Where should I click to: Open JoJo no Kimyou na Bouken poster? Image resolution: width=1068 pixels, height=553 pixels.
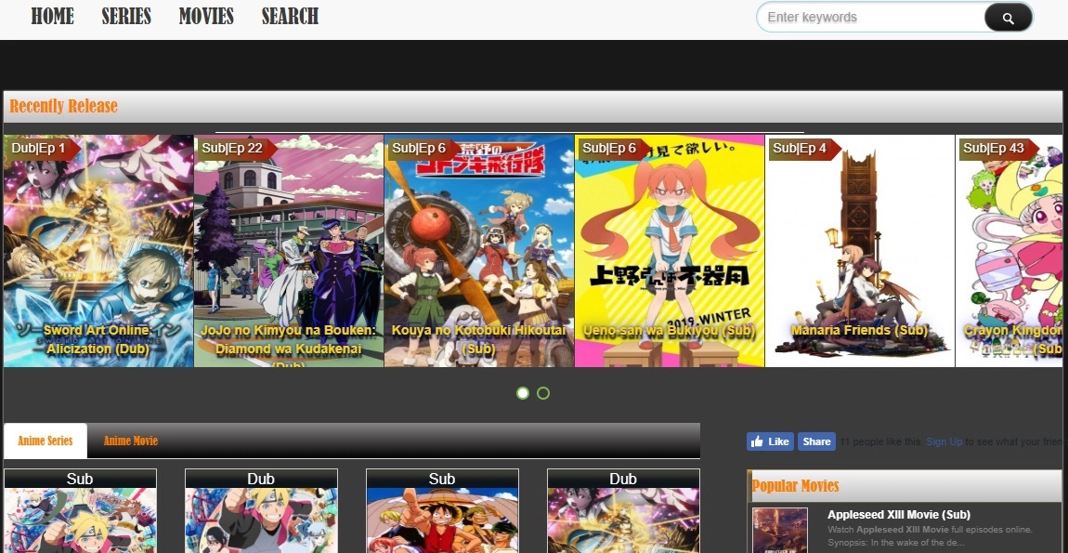[289, 251]
